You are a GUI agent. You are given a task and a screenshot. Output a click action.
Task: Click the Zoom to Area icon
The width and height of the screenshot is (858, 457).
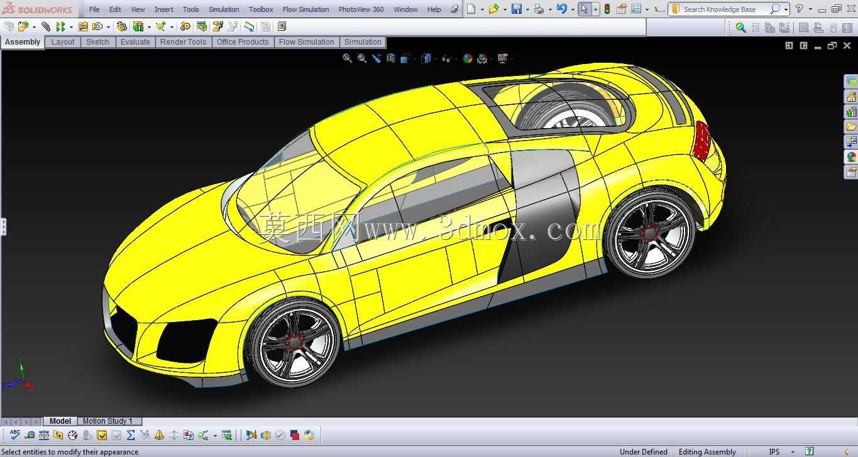coord(362,58)
